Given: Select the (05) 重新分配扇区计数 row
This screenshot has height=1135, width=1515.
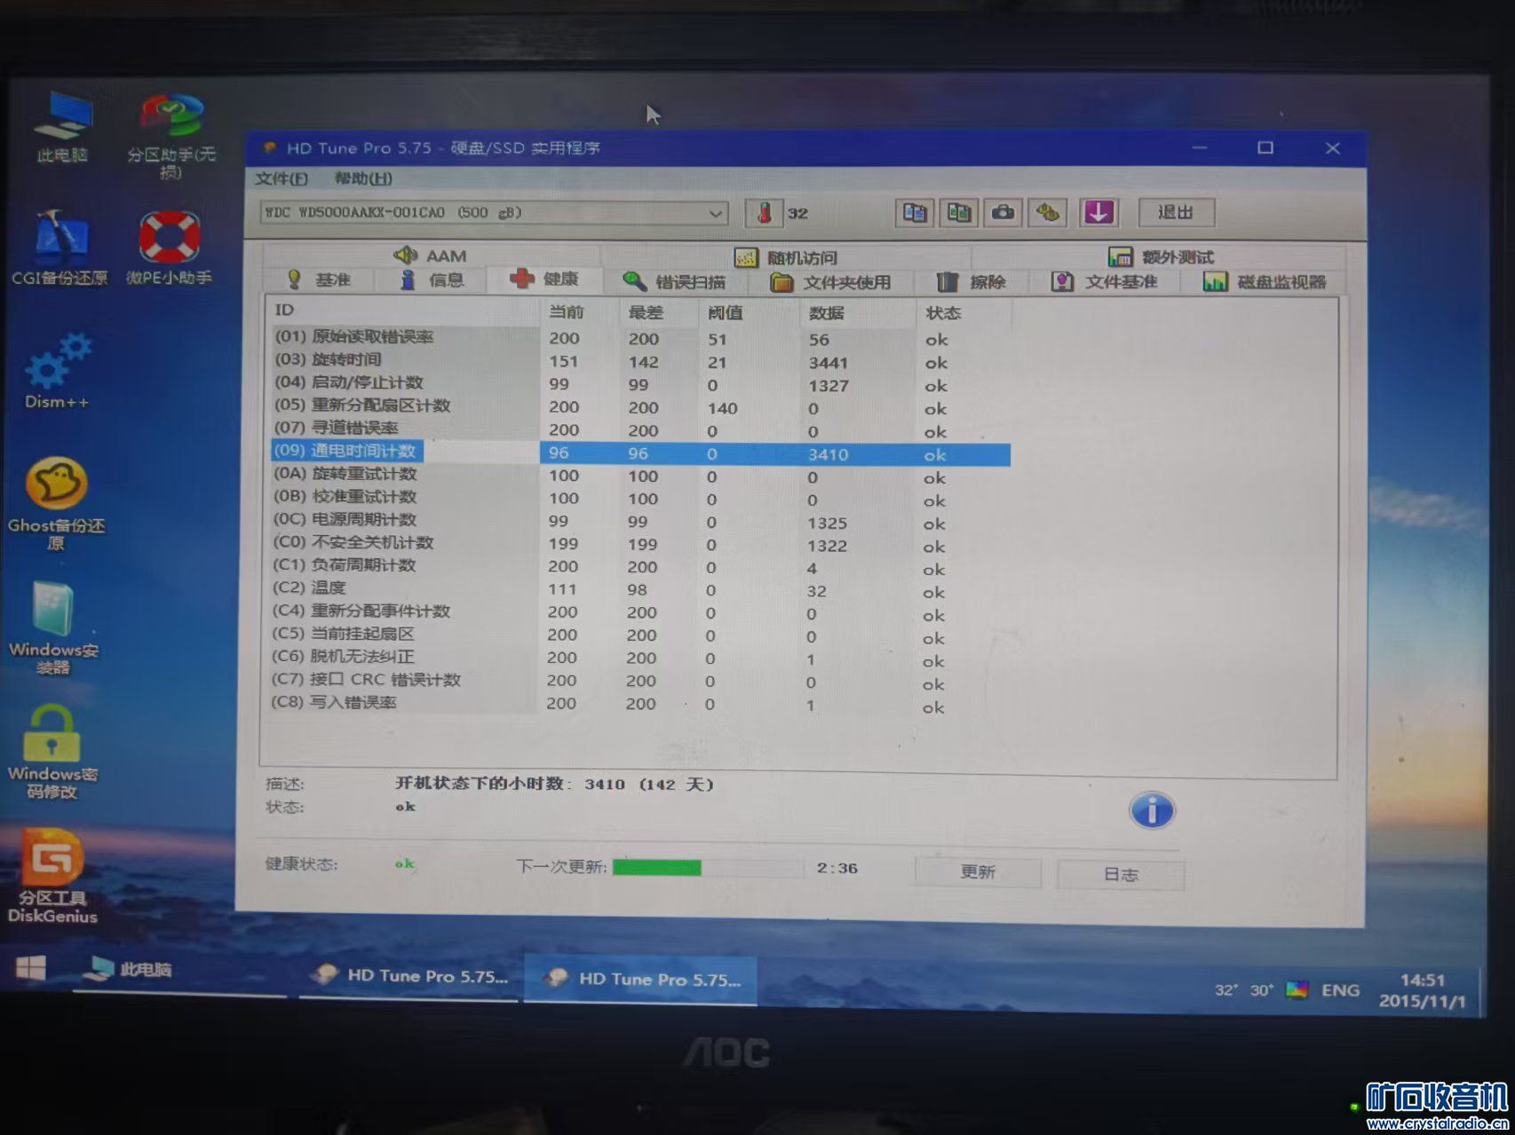Looking at the screenshot, I should pyautogui.click(x=639, y=407).
